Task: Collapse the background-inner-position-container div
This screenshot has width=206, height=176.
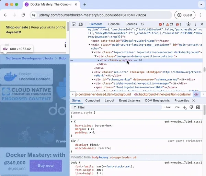Action: pos(95,56)
